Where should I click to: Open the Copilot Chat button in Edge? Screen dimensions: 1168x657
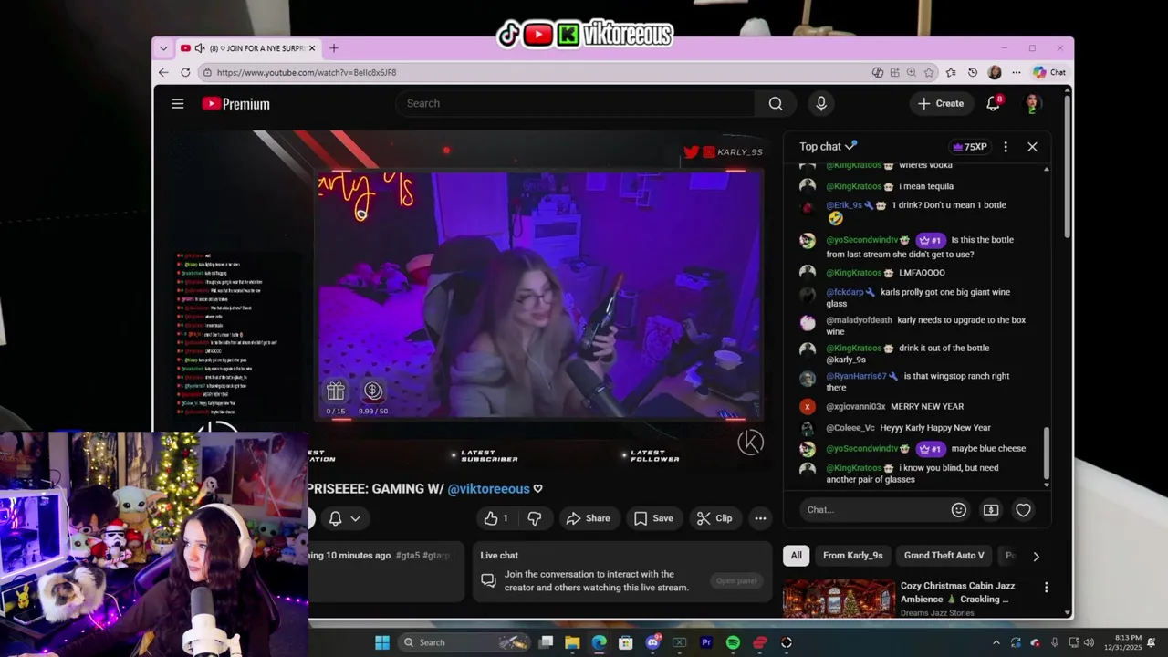(x=1049, y=72)
